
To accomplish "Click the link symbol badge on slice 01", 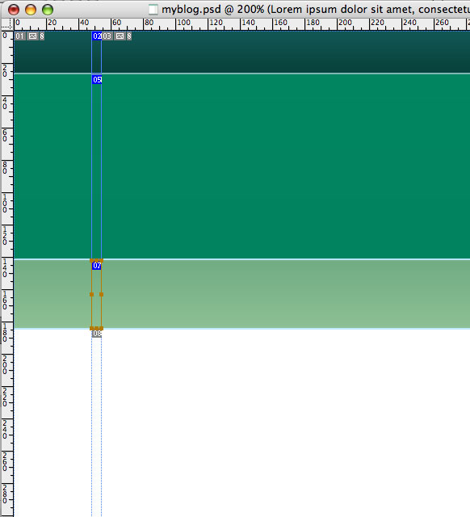I will [42, 36].
